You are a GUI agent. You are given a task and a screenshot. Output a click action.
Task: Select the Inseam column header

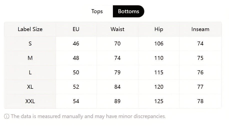200,29
